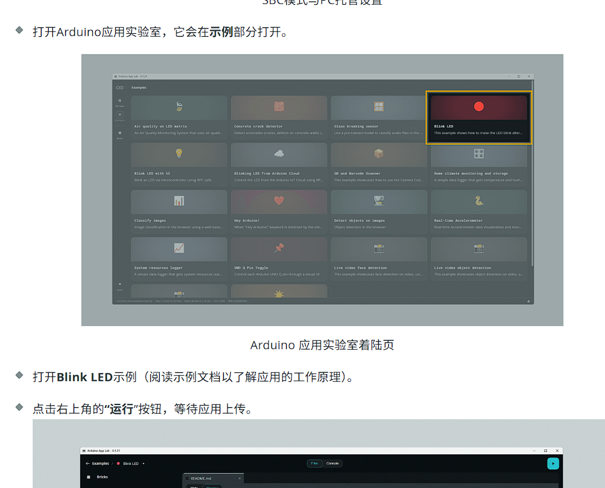The width and height of the screenshot is (605, 488).
Task: Click the light bulb icon for Blink LED with UI
Action: click(x=179, y=154)
